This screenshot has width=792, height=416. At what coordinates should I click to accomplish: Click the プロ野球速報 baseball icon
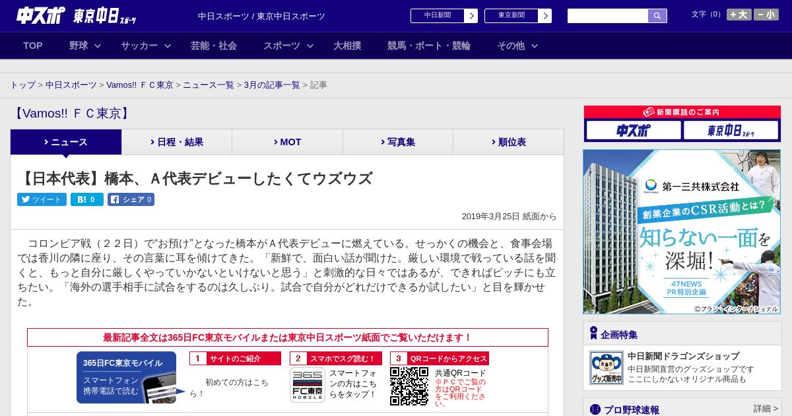pos(595,409)
